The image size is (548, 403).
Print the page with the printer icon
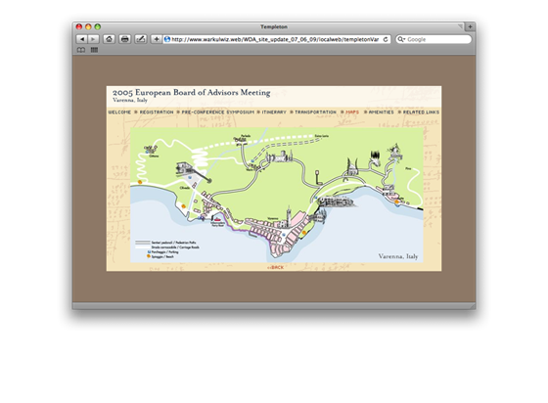tap(125, 39)
